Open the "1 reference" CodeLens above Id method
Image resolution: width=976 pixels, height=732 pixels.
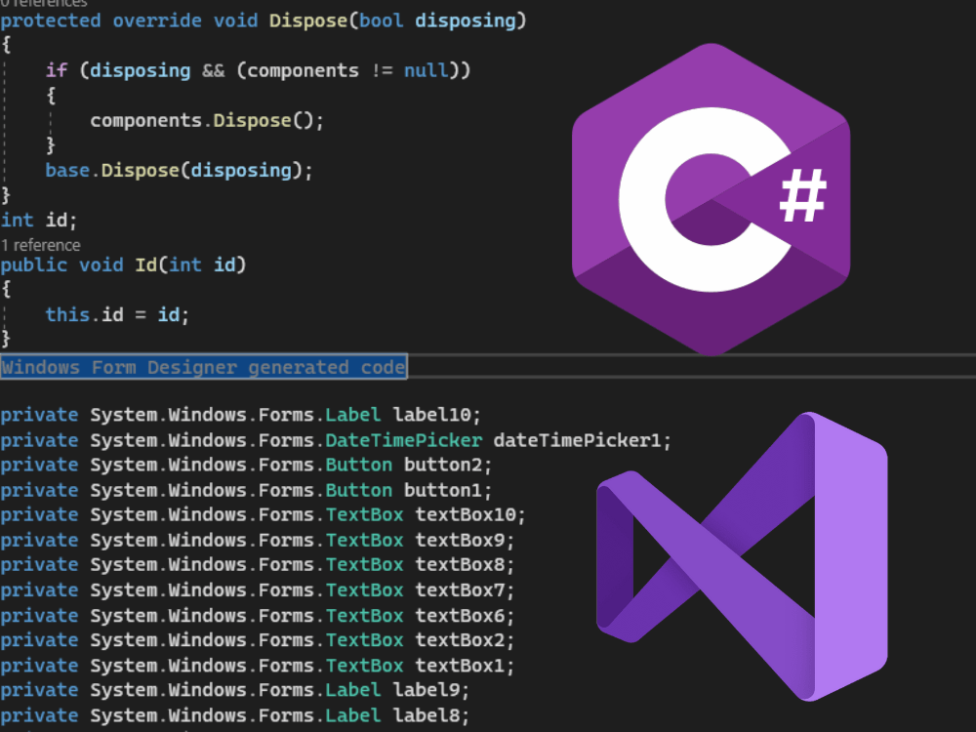pos(41,245)
